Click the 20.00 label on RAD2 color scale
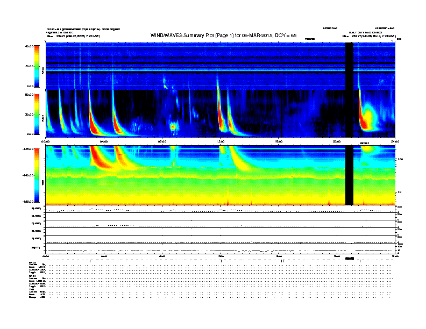 [29, 66]
